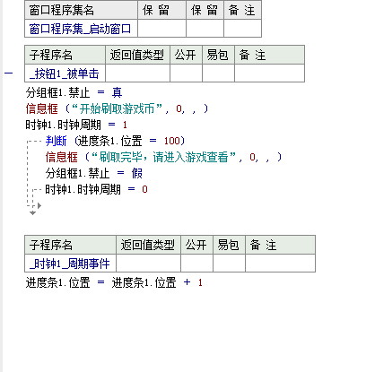Click the 备注 cell of _时钟1_周期事件
The image size is (375, 372).
point(280,264)
